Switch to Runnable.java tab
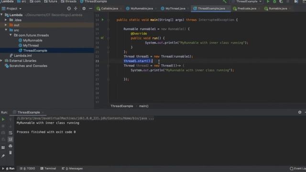 pos(278,9)
